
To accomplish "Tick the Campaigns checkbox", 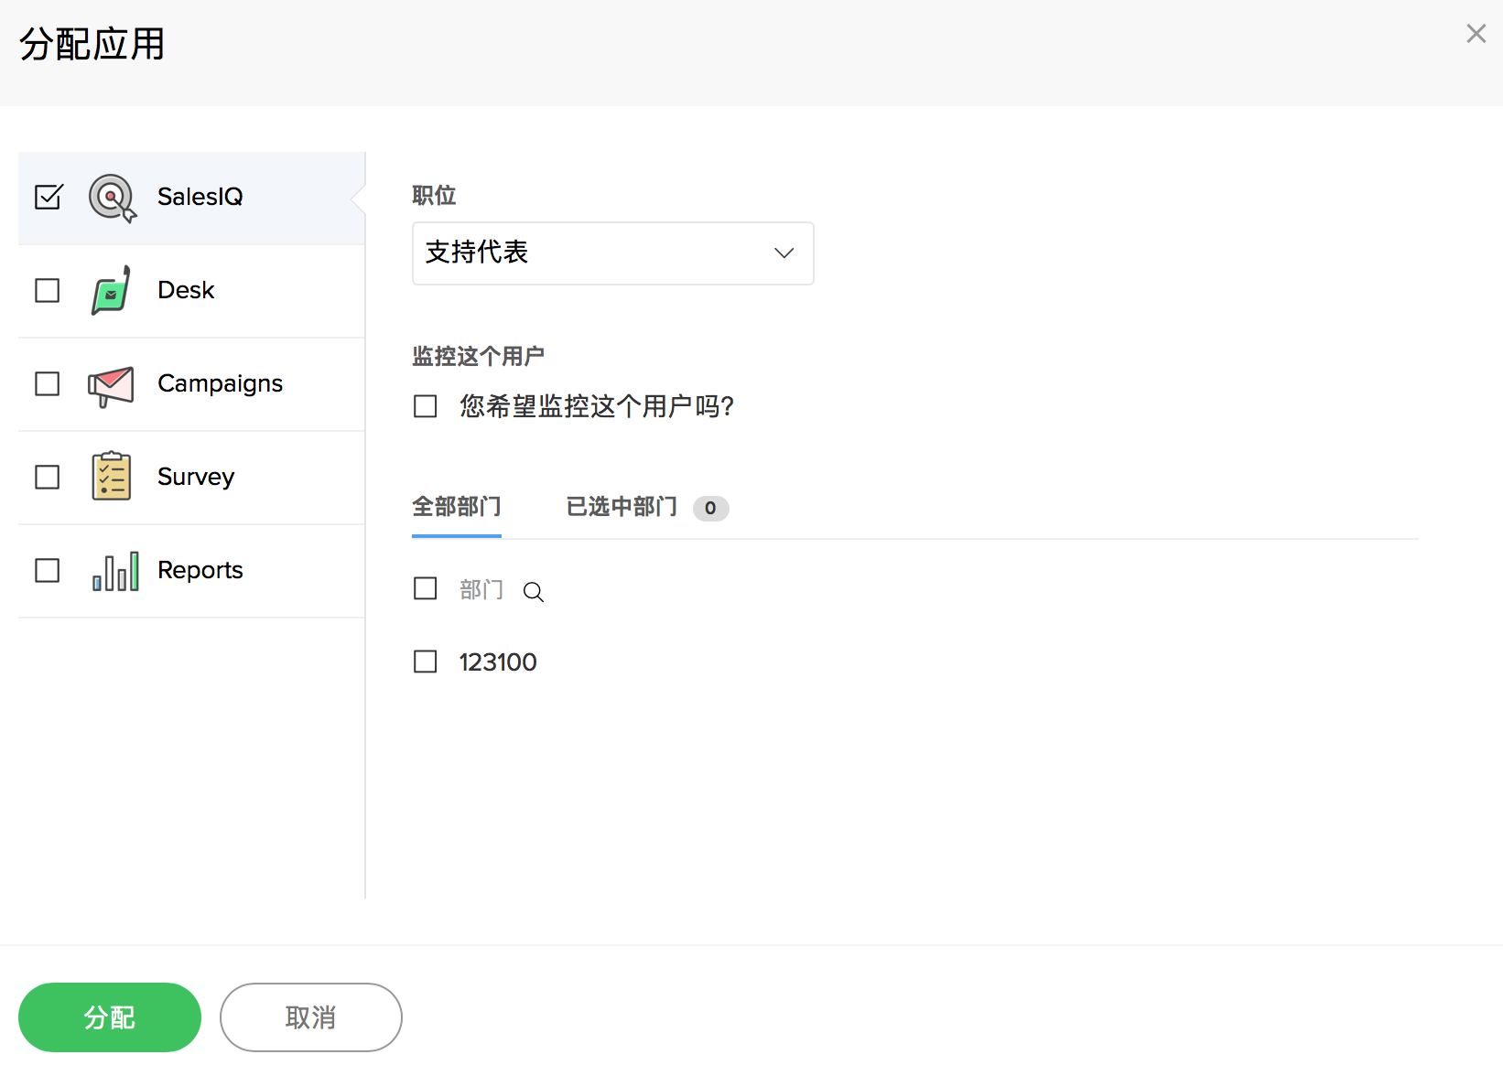I will tap(48, 384).
